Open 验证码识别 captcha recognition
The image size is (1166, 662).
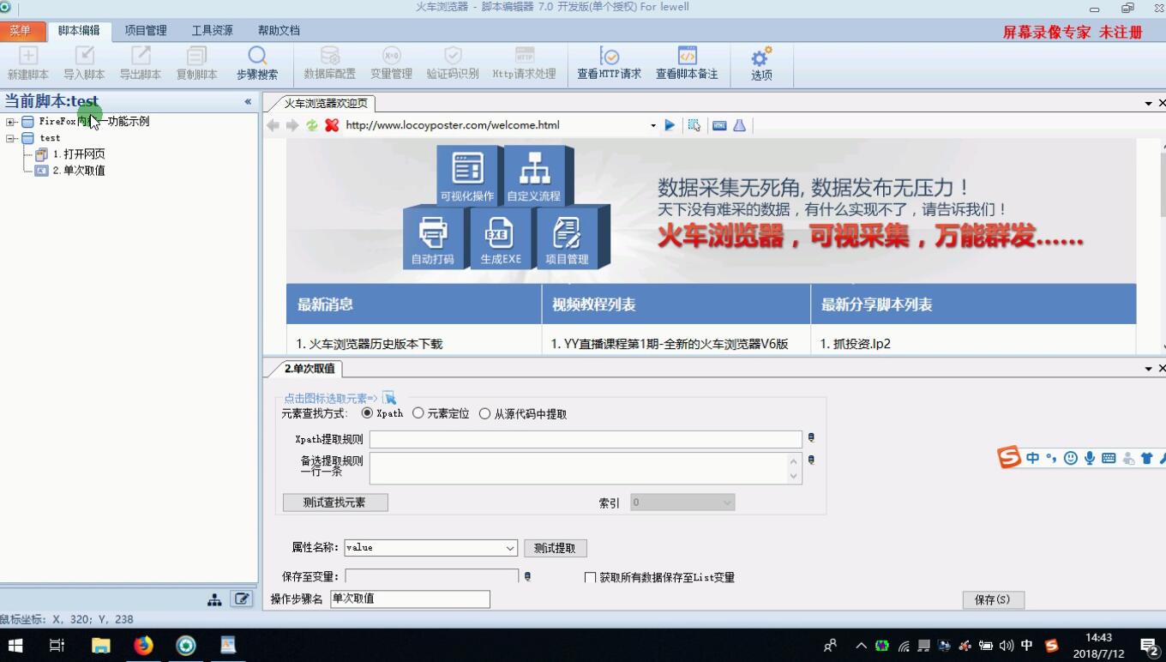click(x=453, y=64)
